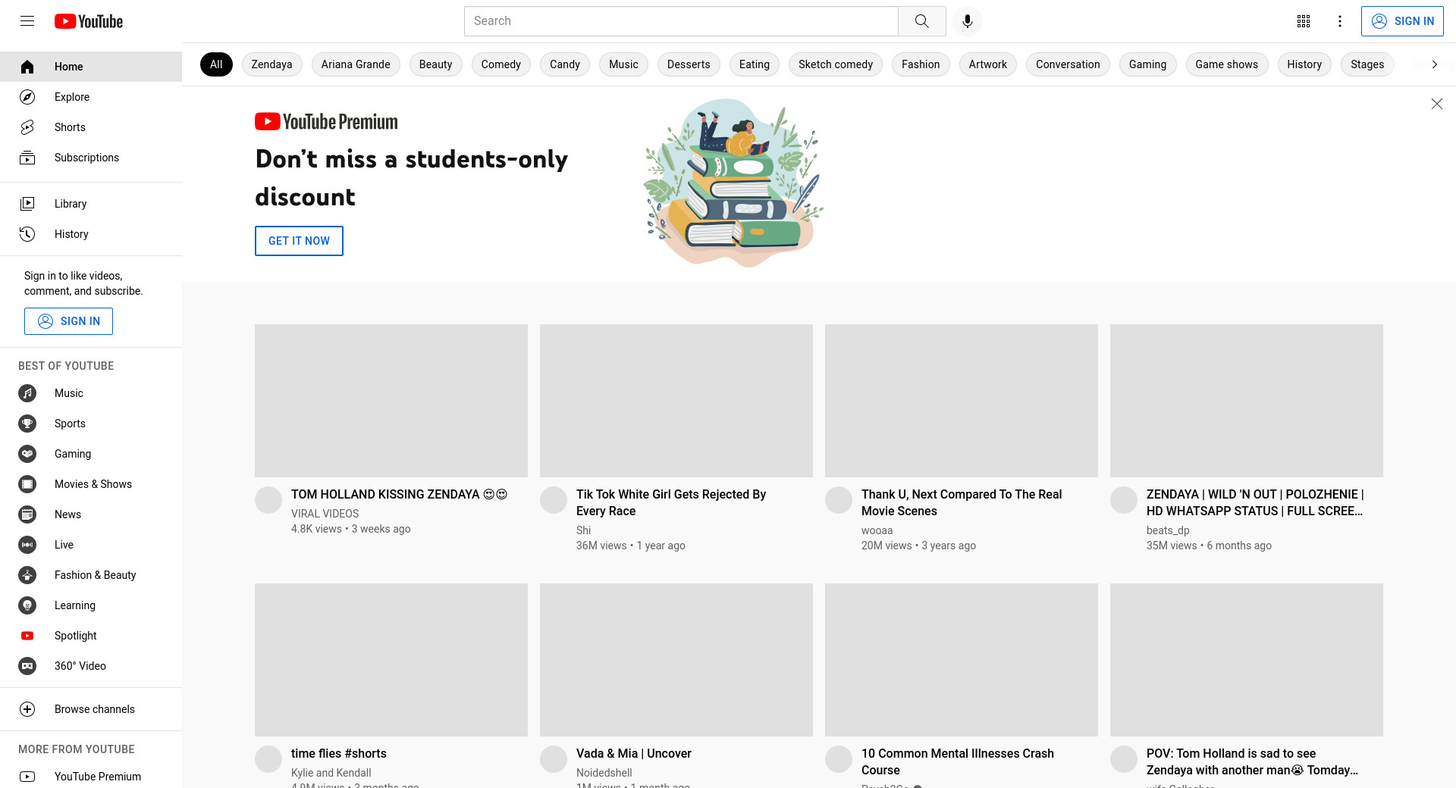The image size is (1456, 788).
Task: Open 'Tik Tok White Girl Gets Rejected' title
Action: (671, 502)
